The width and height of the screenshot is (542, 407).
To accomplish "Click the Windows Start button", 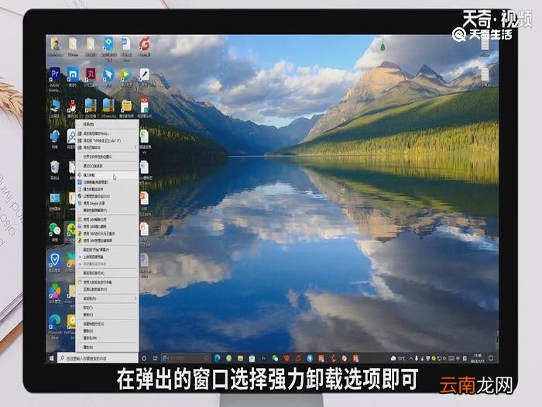I will pos(52,358).
